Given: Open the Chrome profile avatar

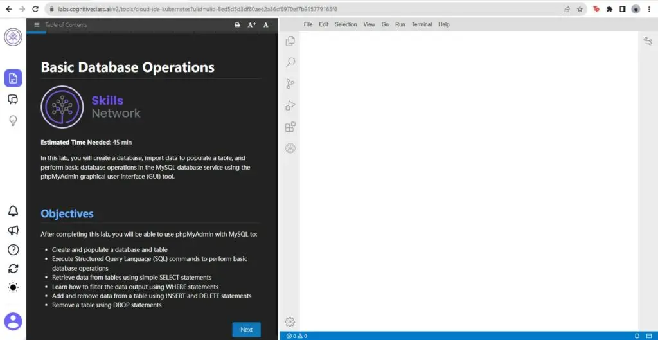Looking at the screenshot, I should click(x=636, y=9).
